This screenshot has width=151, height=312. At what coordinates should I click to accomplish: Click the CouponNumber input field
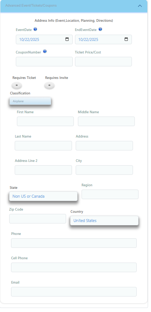pos(44,62)
